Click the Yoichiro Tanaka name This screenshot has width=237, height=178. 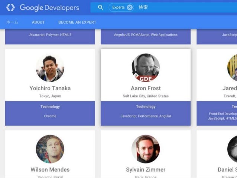pos(50,88)
